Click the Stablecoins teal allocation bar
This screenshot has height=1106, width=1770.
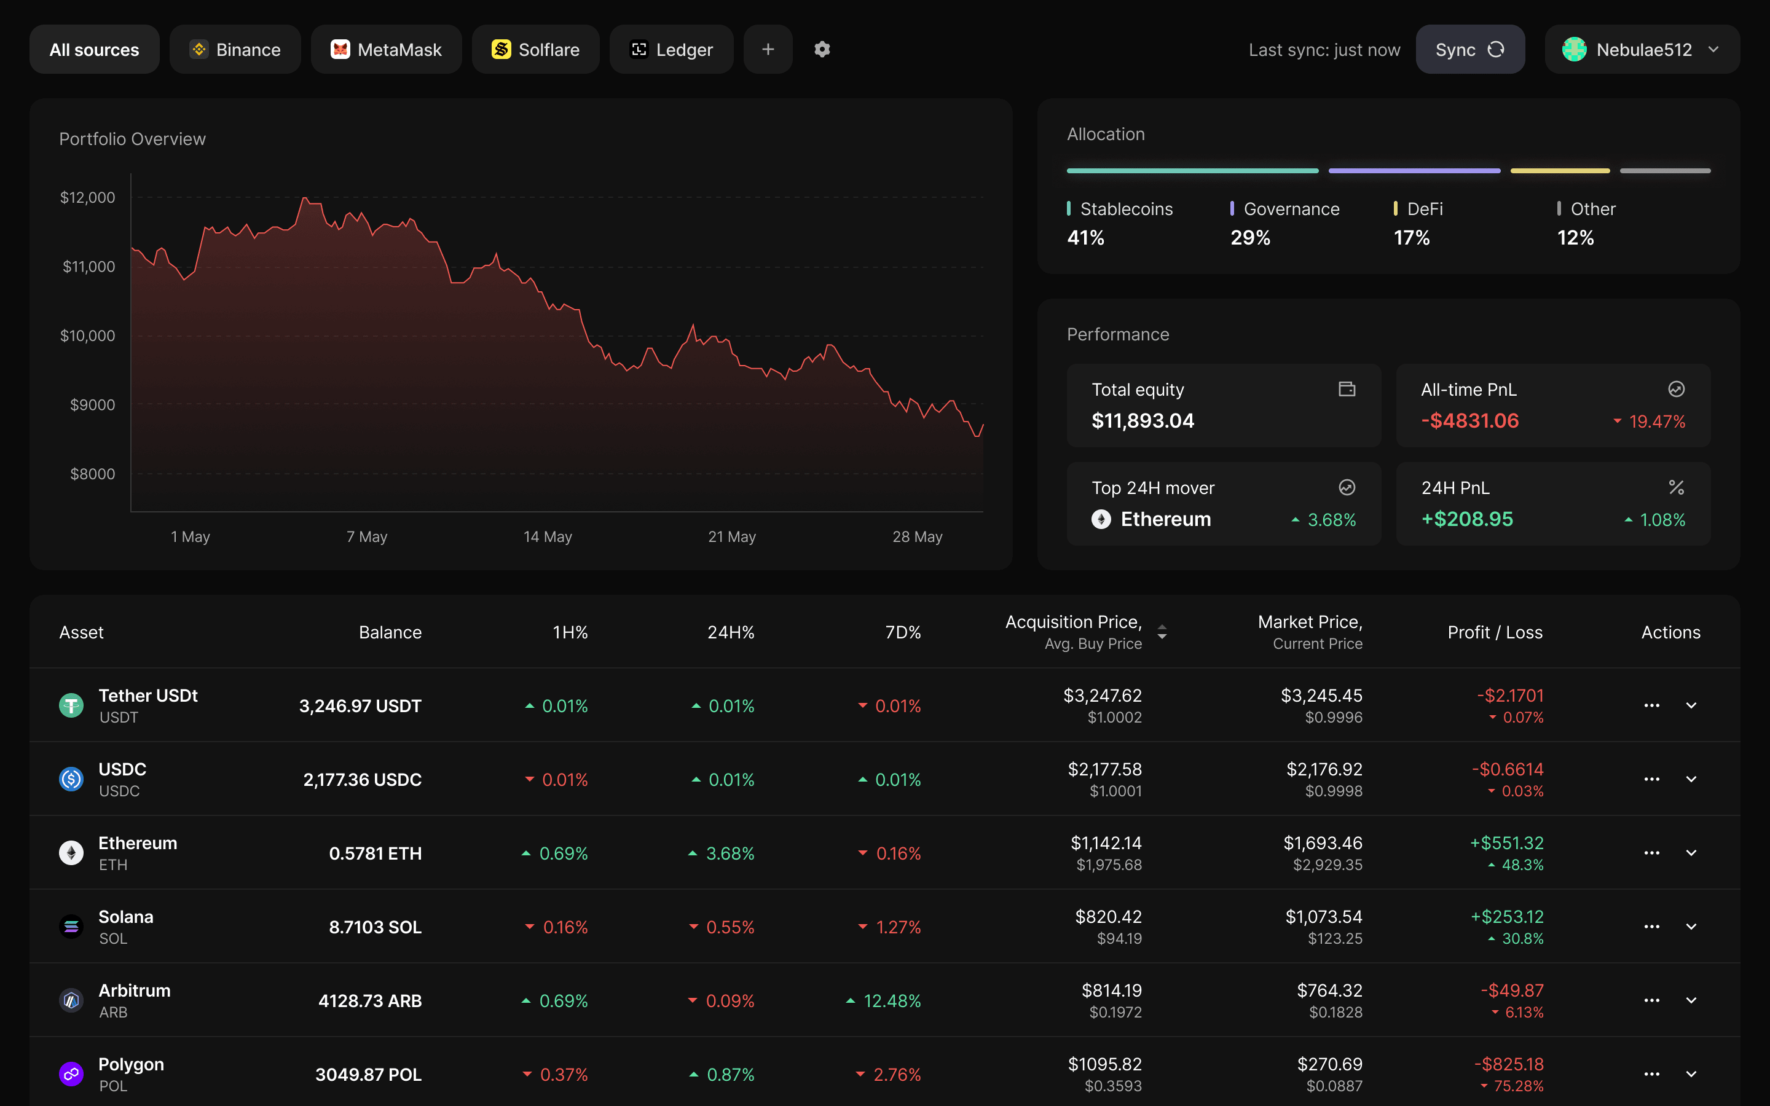(1192, 170)
